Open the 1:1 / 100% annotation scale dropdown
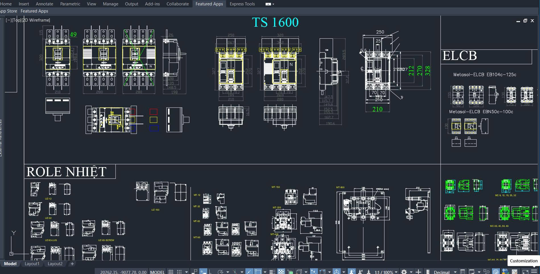The height and width of the screenshot is (274, 540). click(386, 272)
